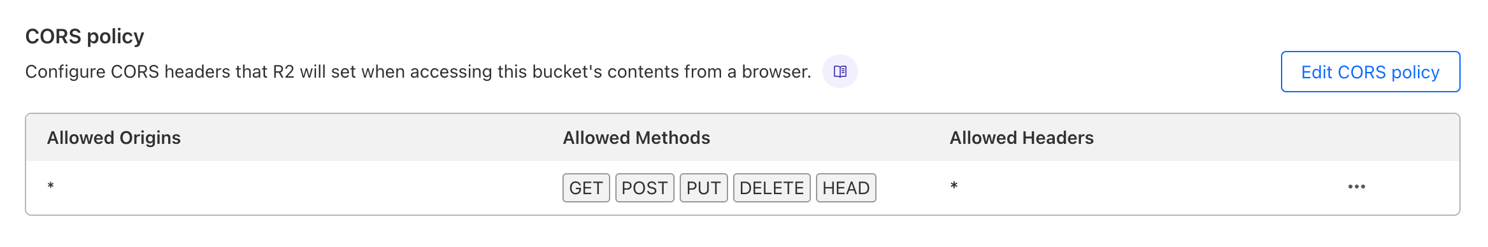Image resolution: width=1488 pixels, height=247 pixels.
Task: Select the GET method tag
Action: 586,188
